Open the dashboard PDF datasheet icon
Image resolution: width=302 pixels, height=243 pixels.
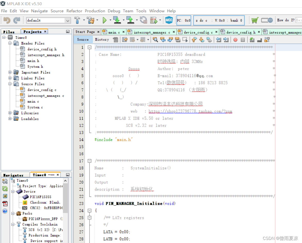[x=5, y=204]
